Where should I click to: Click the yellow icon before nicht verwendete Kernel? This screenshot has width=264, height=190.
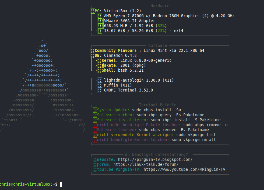(x=95, y=135)
